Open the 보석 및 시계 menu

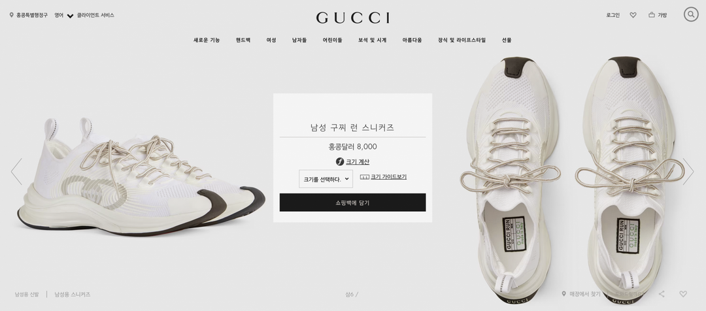[373, 40]
